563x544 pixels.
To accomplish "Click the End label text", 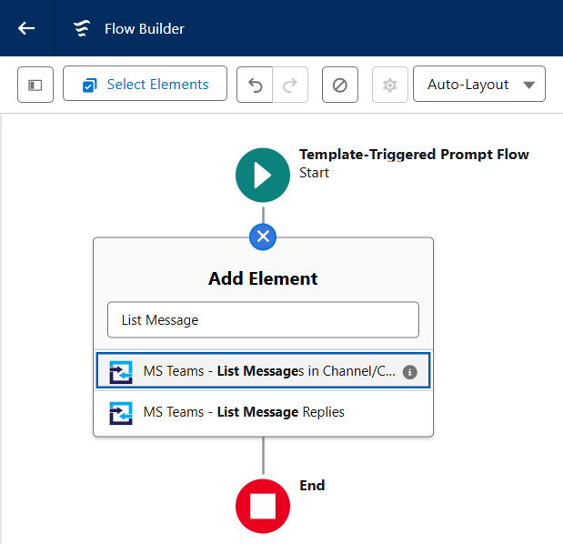I will point(312,485).
